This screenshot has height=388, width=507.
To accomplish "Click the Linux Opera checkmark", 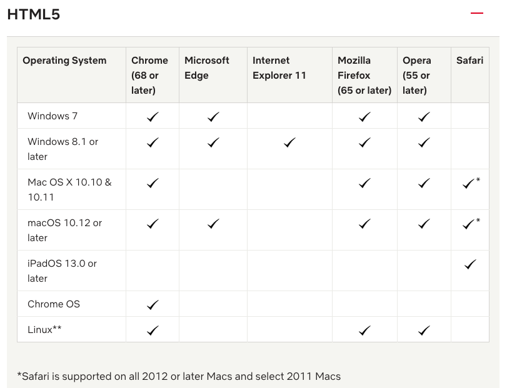I will 424,331.
